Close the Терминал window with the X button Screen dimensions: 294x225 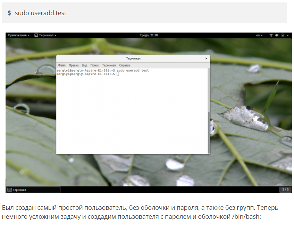coord(206,58)
